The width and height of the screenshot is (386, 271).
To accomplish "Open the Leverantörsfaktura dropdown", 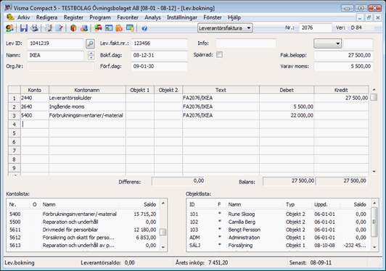I will 225,28.
